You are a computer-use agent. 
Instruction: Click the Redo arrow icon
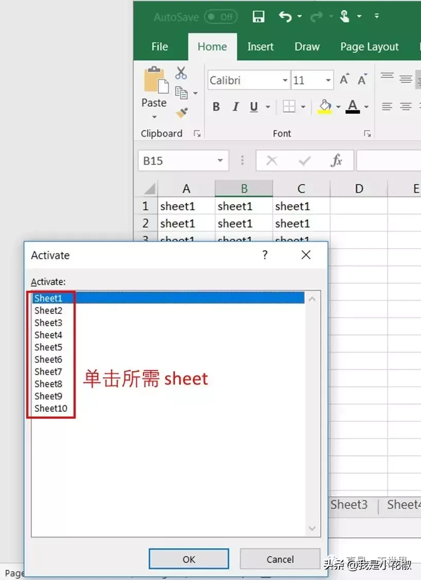coord(316,16)
